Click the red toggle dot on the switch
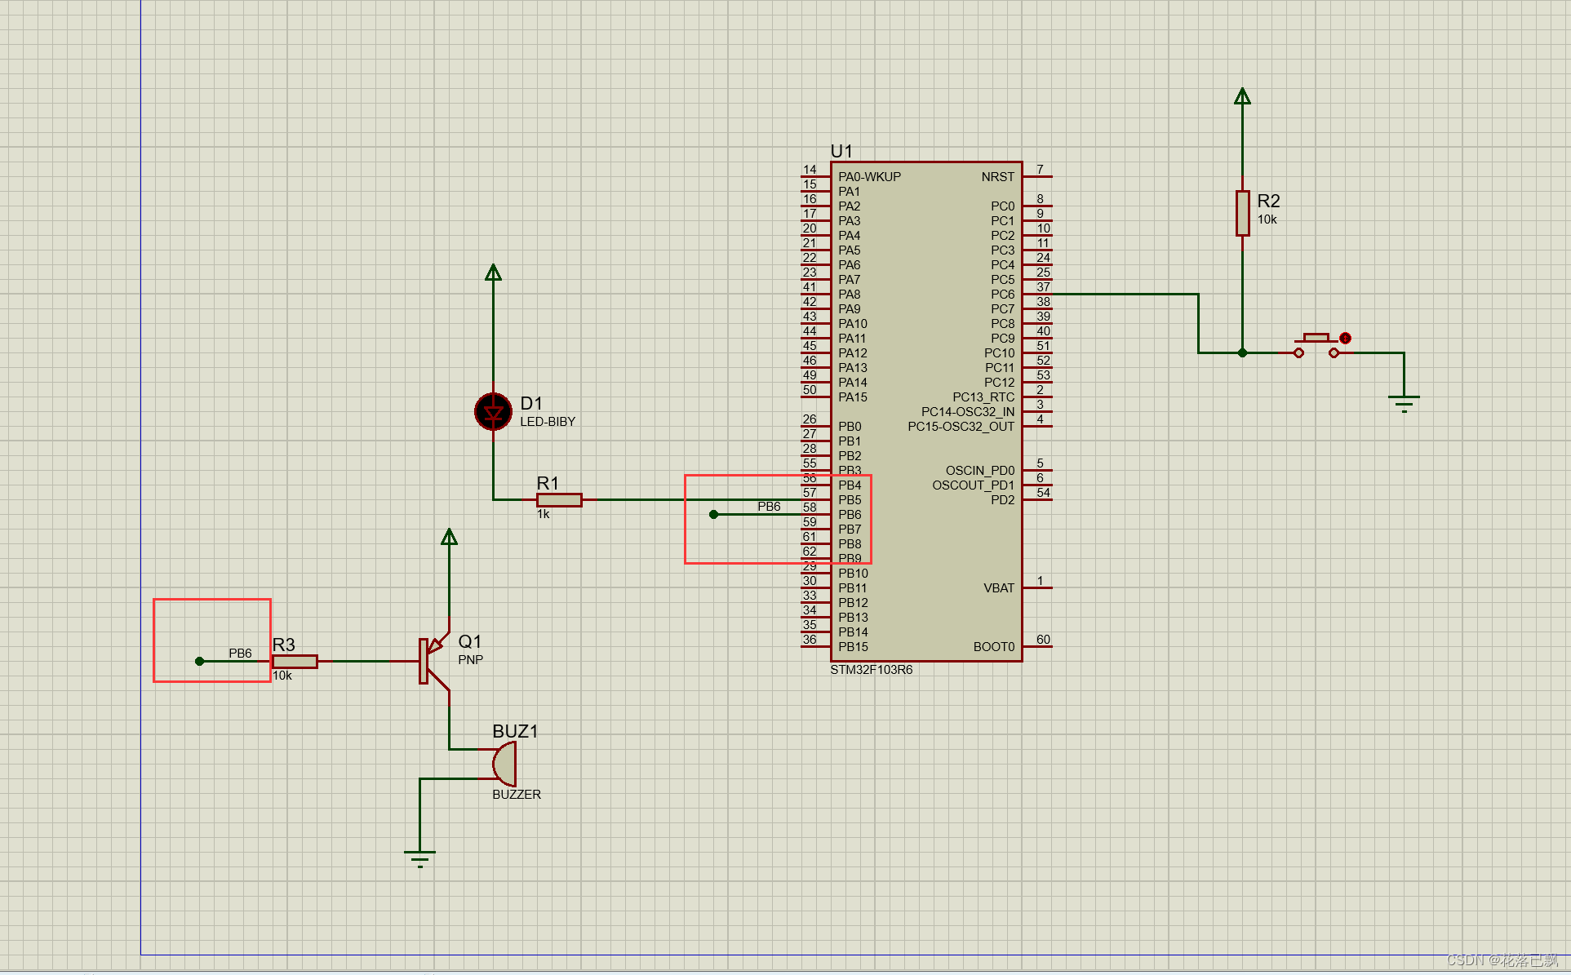The width and height of the screenshot is (1571, 975). tap(1344, 338)
